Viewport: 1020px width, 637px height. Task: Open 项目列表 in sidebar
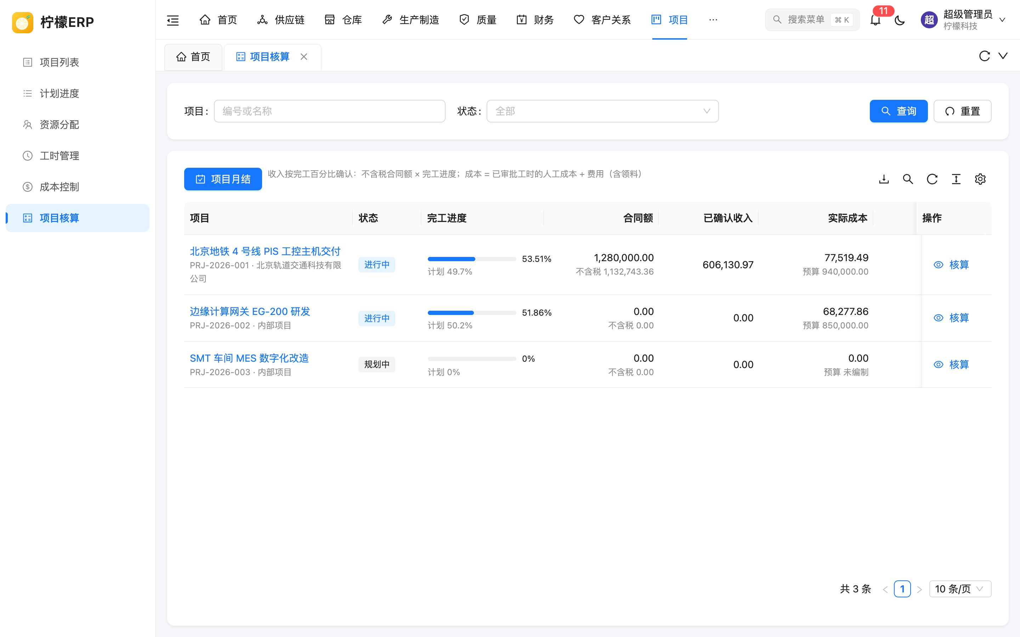(78, 62)
